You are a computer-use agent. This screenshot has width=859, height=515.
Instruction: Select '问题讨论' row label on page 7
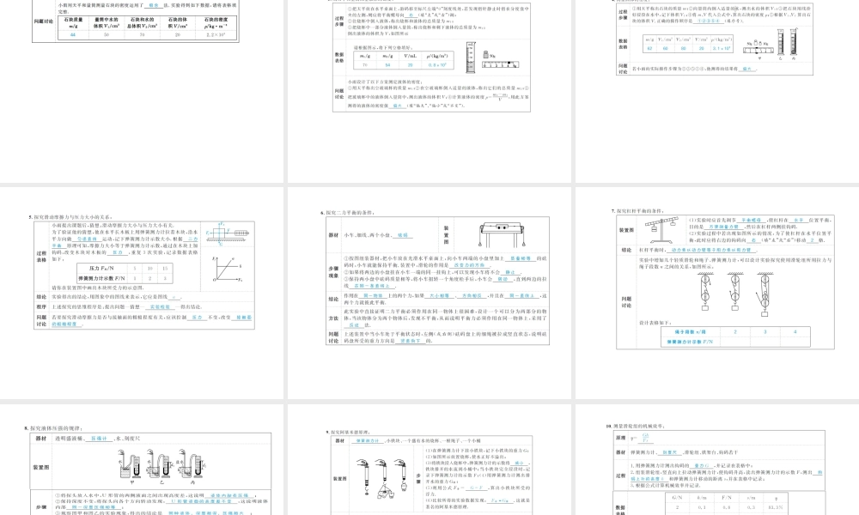(626, 302)
